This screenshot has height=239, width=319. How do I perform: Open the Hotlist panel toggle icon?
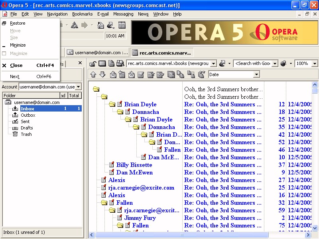click(x=122, y=25)
